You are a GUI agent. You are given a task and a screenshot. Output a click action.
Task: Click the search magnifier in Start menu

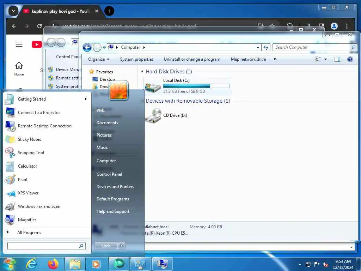[81, 246]
